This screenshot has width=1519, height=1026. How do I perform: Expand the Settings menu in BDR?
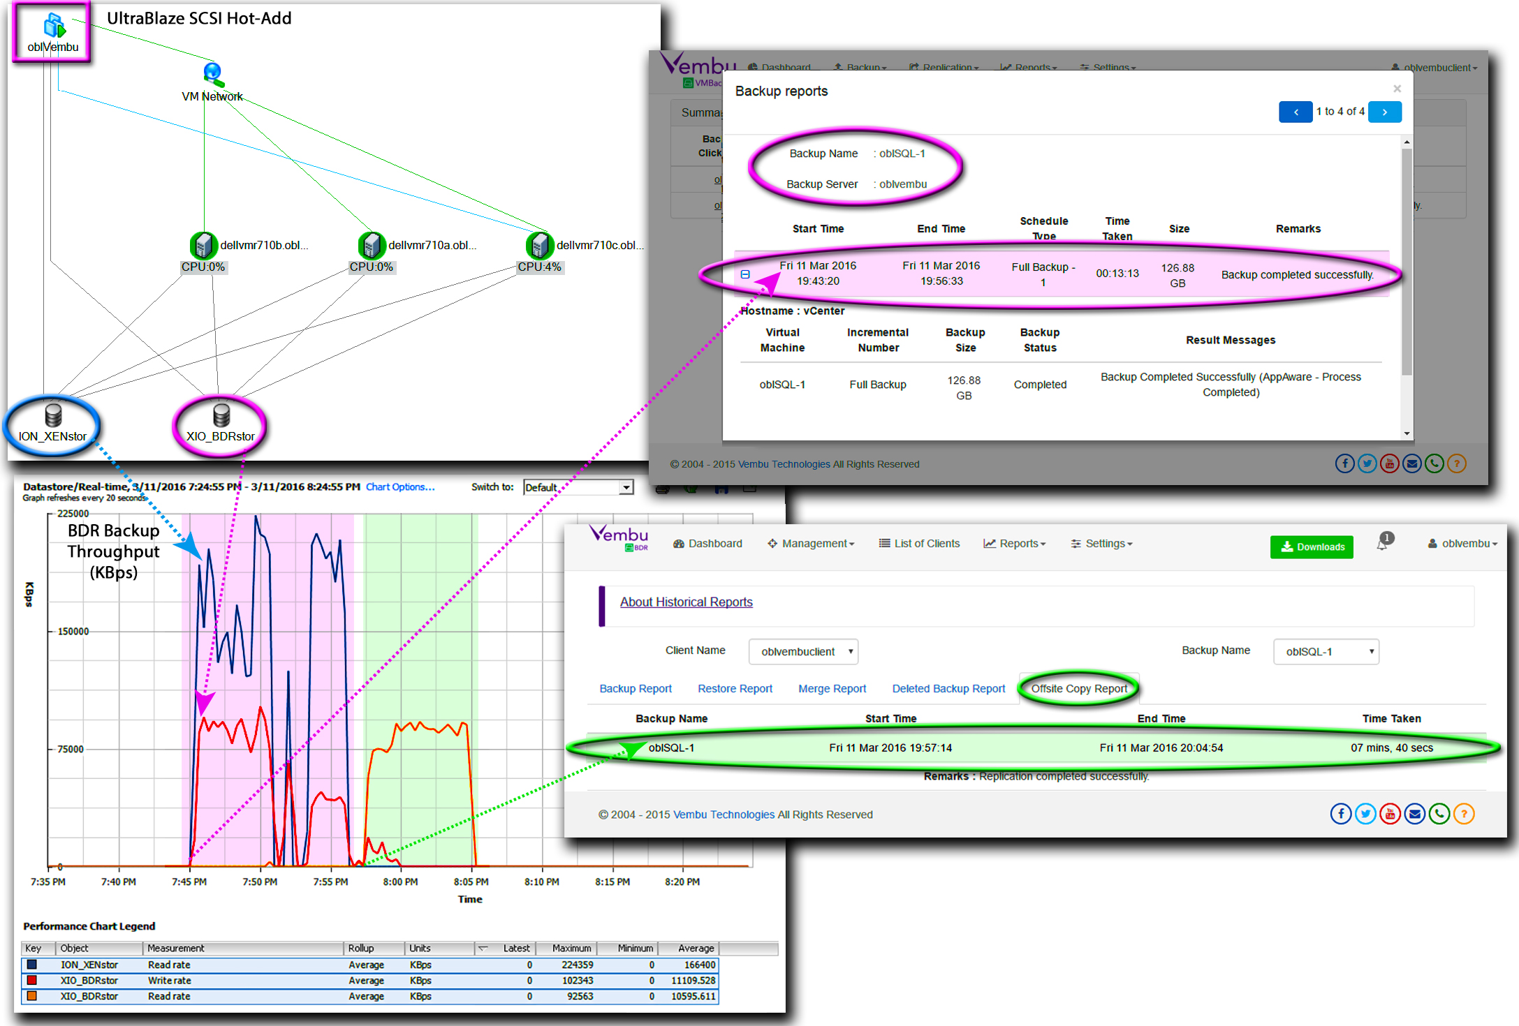point(1101,544)
